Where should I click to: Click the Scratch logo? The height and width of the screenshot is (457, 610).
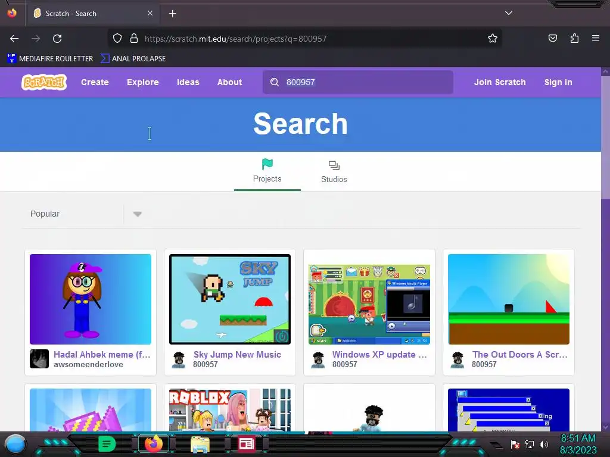pos(44,82)
